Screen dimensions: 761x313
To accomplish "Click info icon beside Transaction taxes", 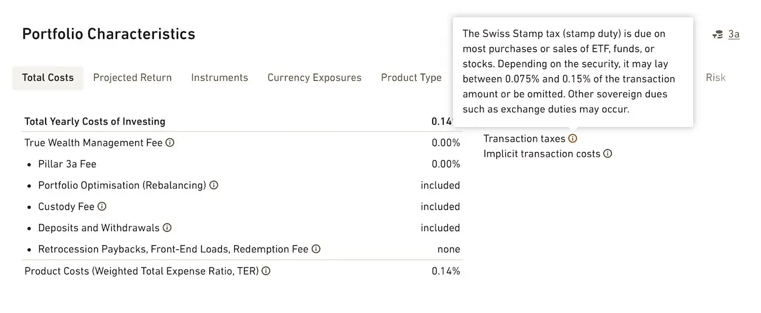I will [573, 139].
